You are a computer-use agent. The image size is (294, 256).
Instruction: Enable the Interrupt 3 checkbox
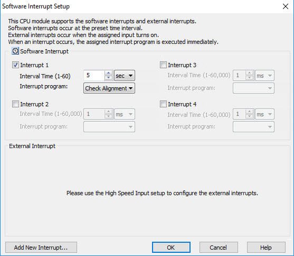(163, 65)
